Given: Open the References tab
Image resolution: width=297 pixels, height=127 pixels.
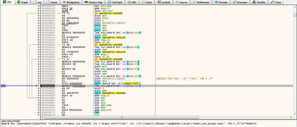Looking at the screenshot, I should point(201,2).
